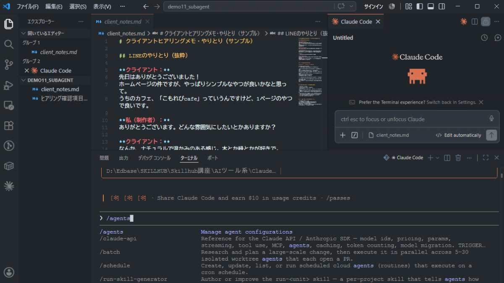Navigate forward with the right arrow
Image resolution: width=504 pixels, height=283 pixels.
pos(157,6)
